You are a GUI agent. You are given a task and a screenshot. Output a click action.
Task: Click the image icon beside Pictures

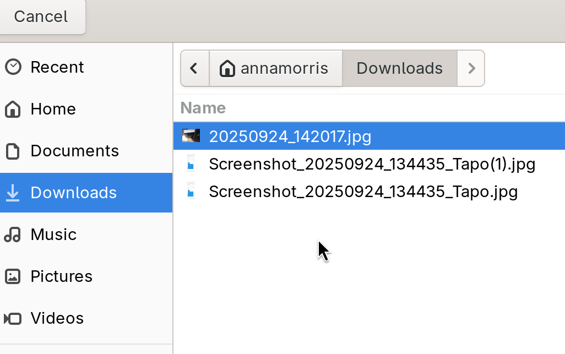point(13,276)
